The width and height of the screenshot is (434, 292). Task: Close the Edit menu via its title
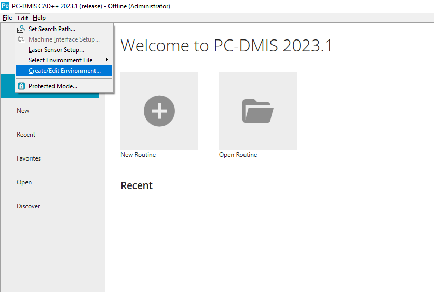pyautogui.click(x=23, y=18)
